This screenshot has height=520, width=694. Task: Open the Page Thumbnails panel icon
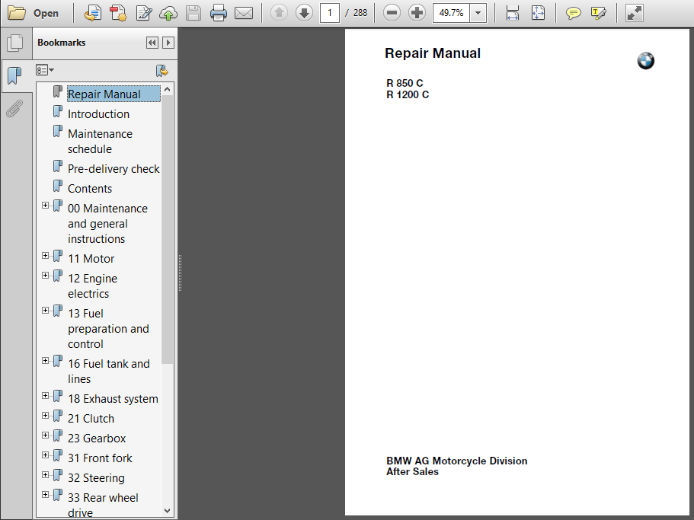(x=15, y=43)
